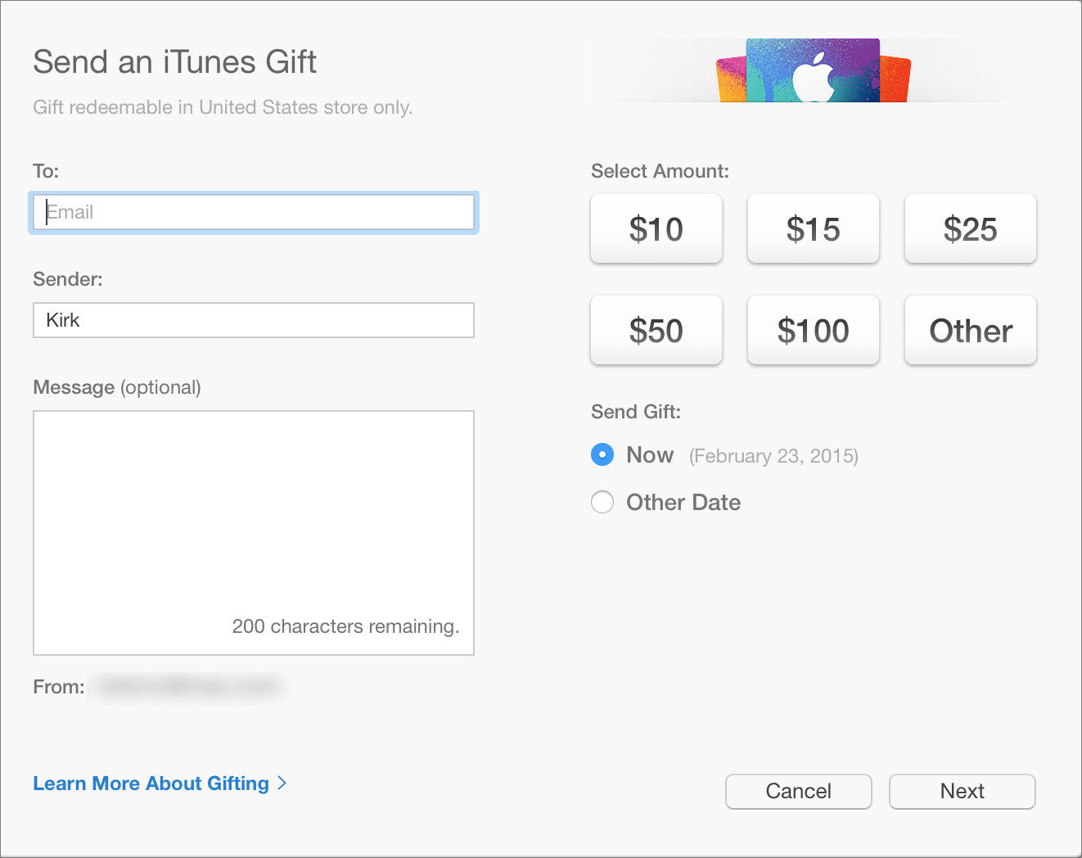Focus the recipient Email field
The image size is (1082, 858).
(254, 212)
